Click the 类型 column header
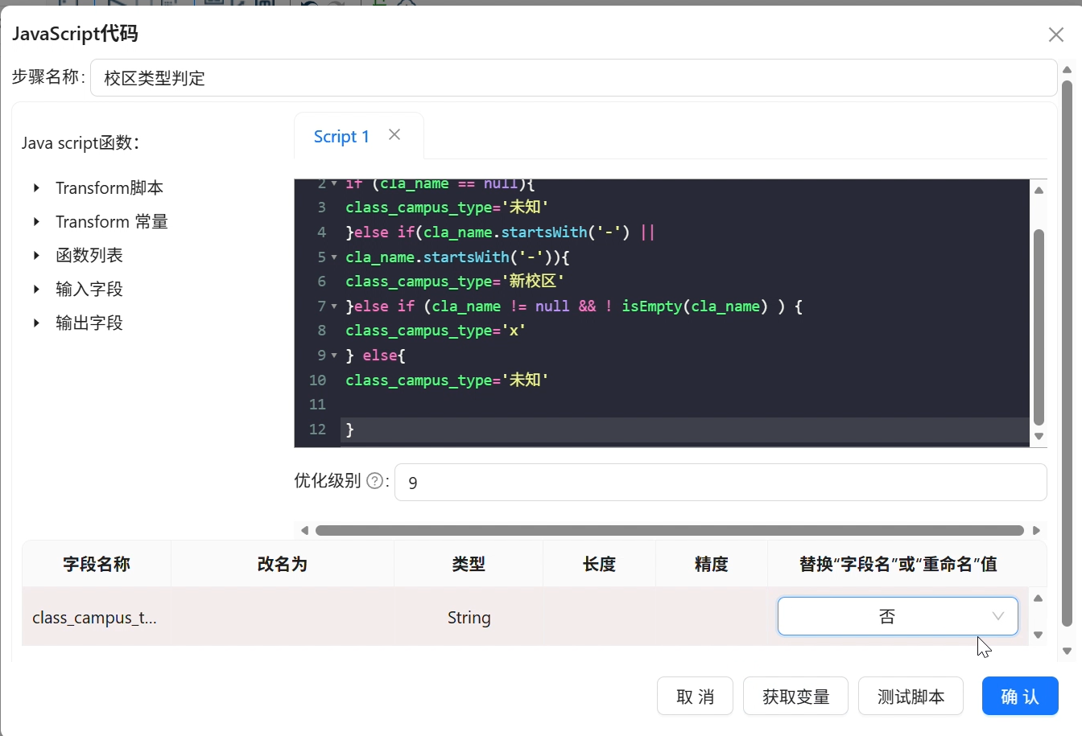This screenshot has height=736, width=1082. 469,564
